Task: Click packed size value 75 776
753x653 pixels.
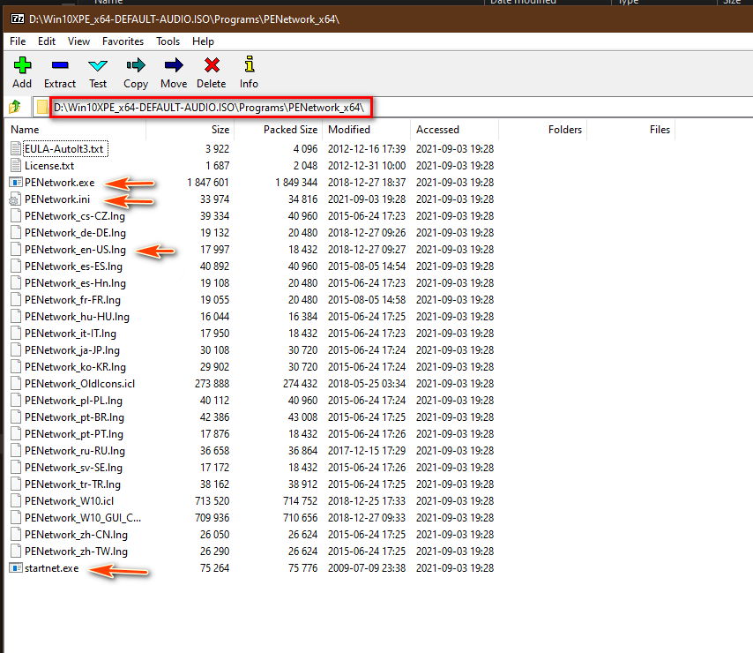Action: (x=302, y=568)
